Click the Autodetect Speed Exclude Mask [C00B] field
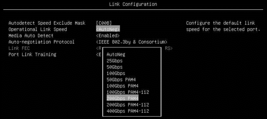The height and width of the screenshot is (119, 267). coord(104,23)
